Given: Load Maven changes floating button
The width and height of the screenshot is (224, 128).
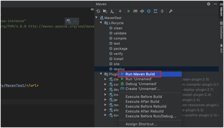Looking at the screenshot, I should [x=69, y=21].
